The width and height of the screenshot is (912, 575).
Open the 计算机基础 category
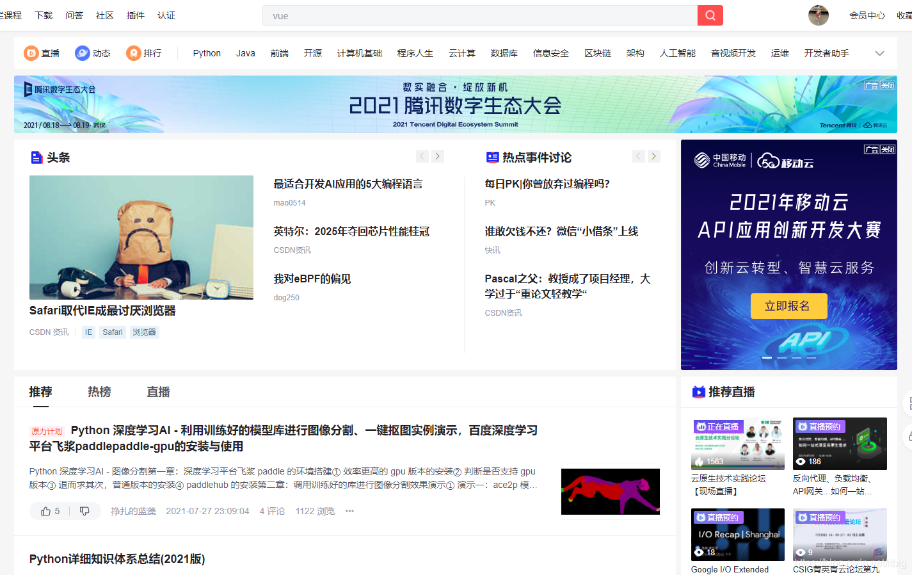click(x=360, y=53)
